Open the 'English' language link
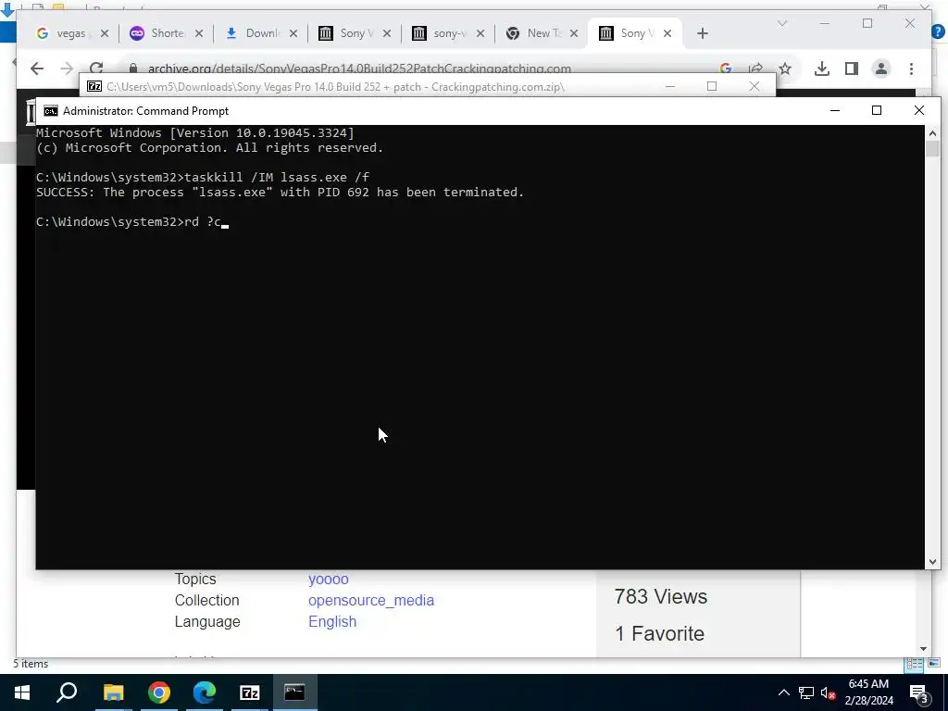 pyautogui.click(x=332, y=621)
